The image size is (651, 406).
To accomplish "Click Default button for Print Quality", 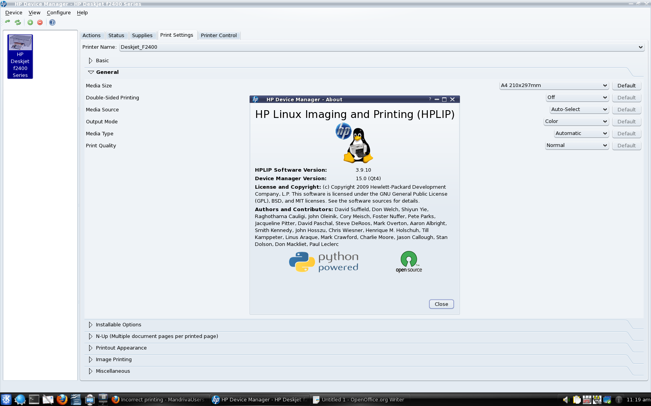I will coord(627,146).
